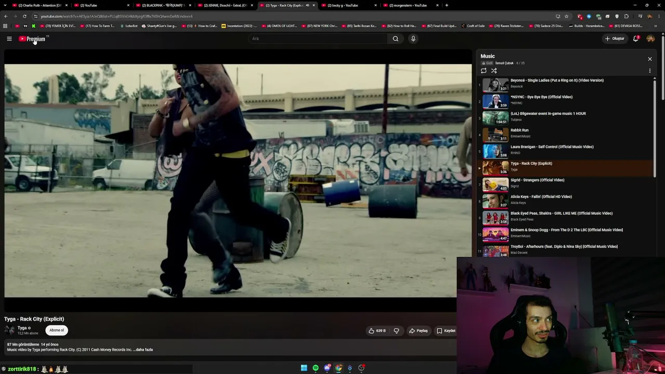Screen dimensions: 665x374
Task: Open the Tyga channel name link
Action: pos(22,328)
